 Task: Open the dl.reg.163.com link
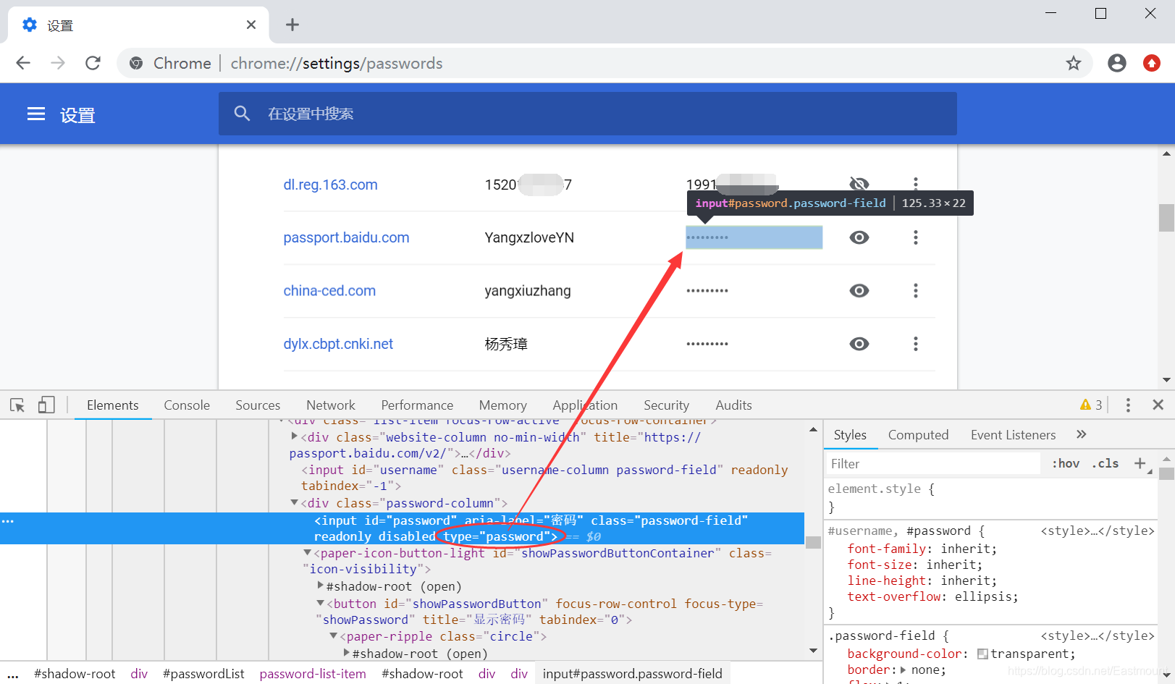[x=330, y=185]
